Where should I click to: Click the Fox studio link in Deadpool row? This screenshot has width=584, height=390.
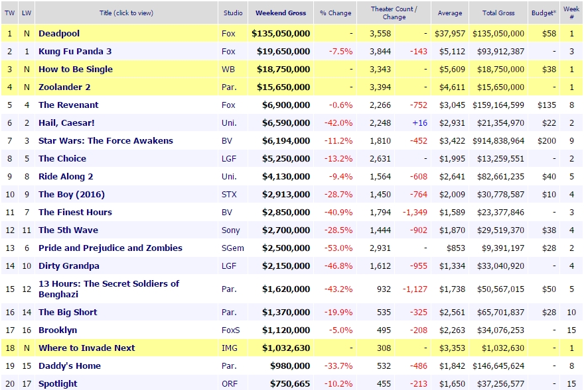(x=228, y=34)
